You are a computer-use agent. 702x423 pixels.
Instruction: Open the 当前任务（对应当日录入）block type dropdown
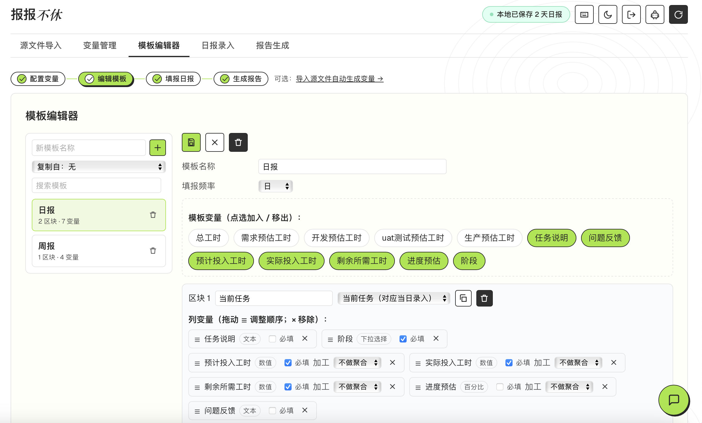(394, 298)
